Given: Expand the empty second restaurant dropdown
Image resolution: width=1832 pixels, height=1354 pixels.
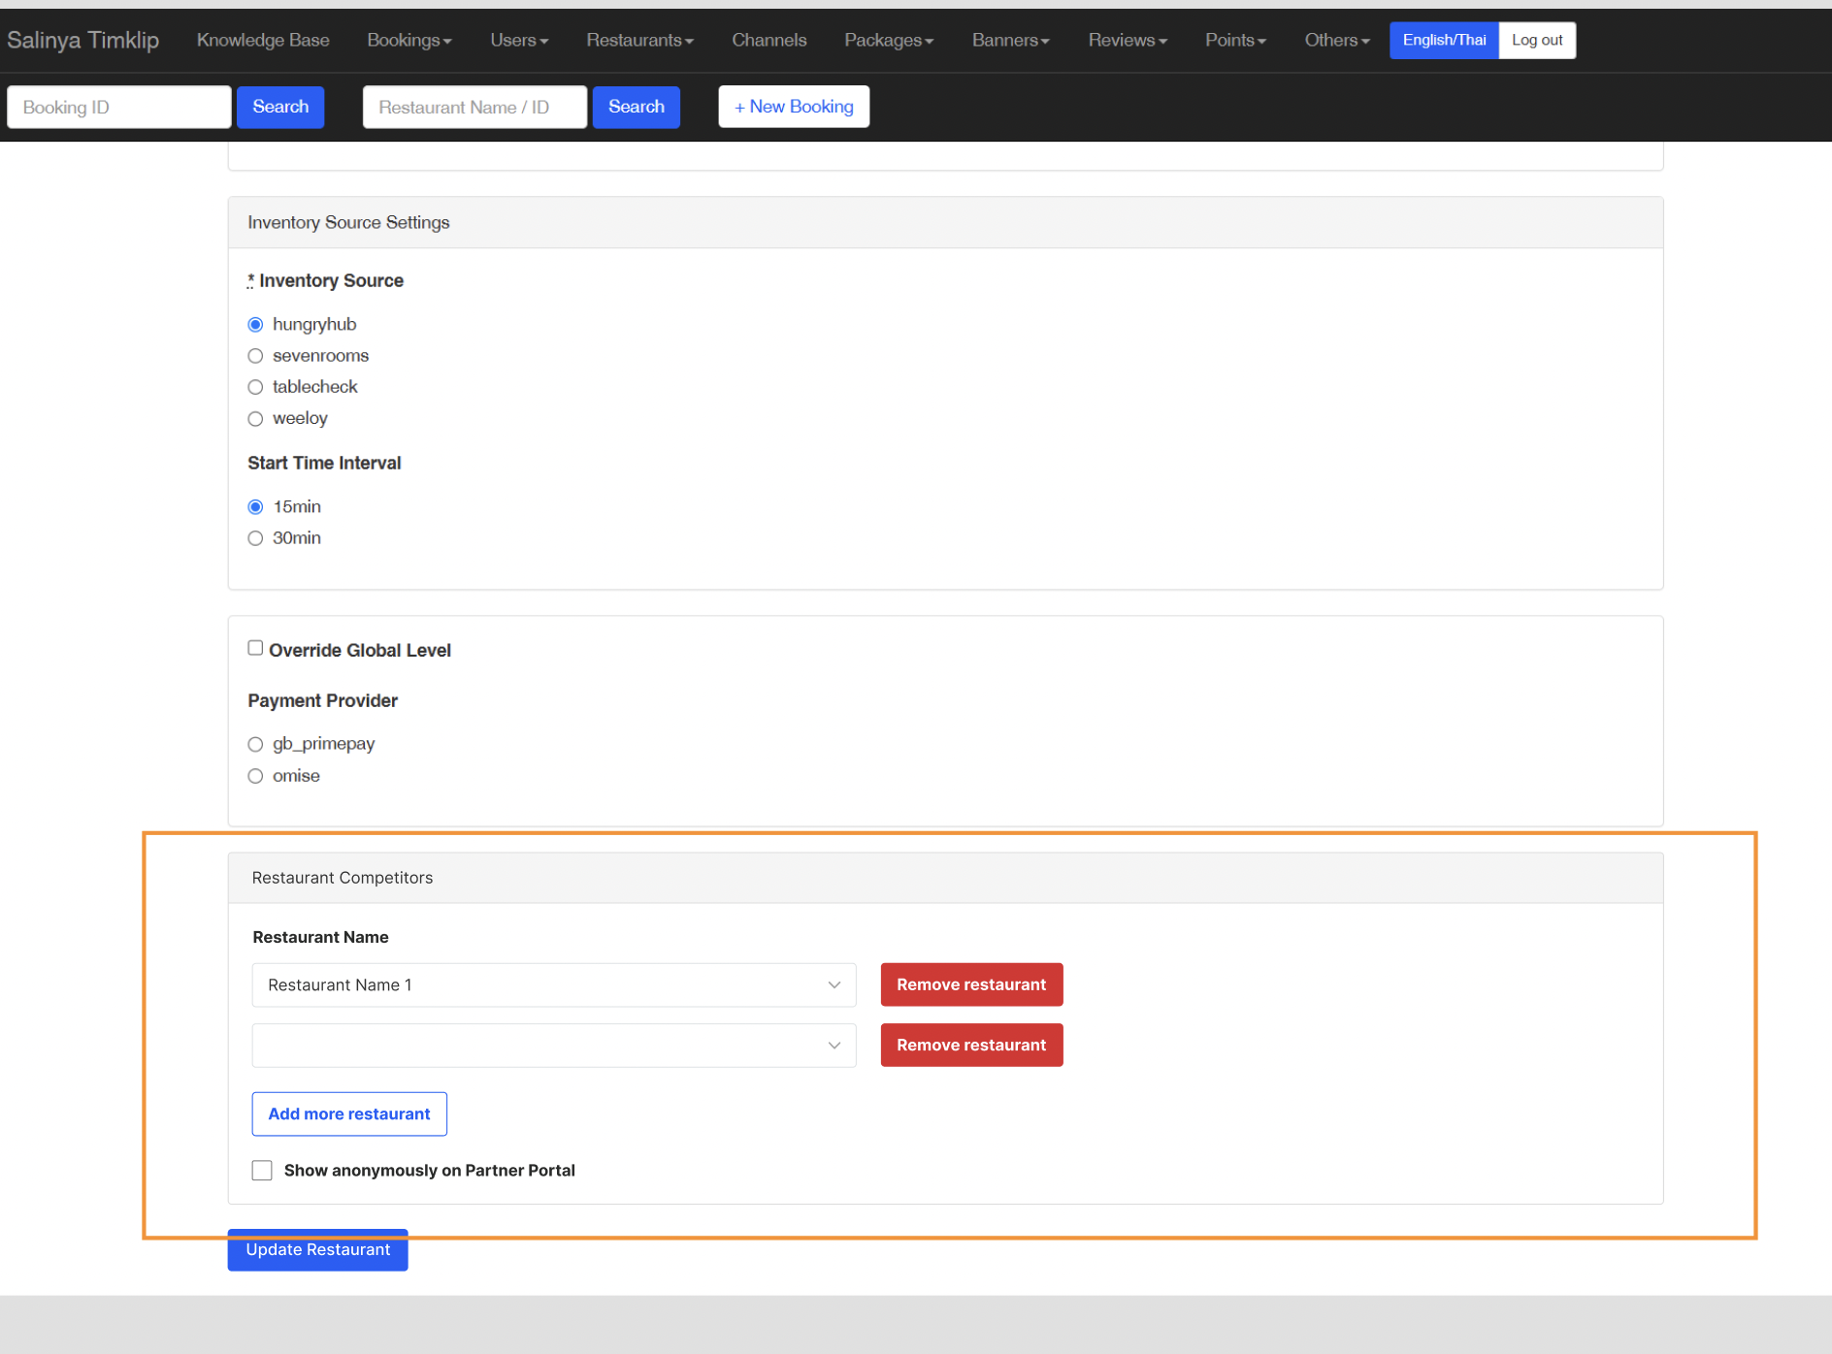Looking at the screenshot, I should (553, 1046).
